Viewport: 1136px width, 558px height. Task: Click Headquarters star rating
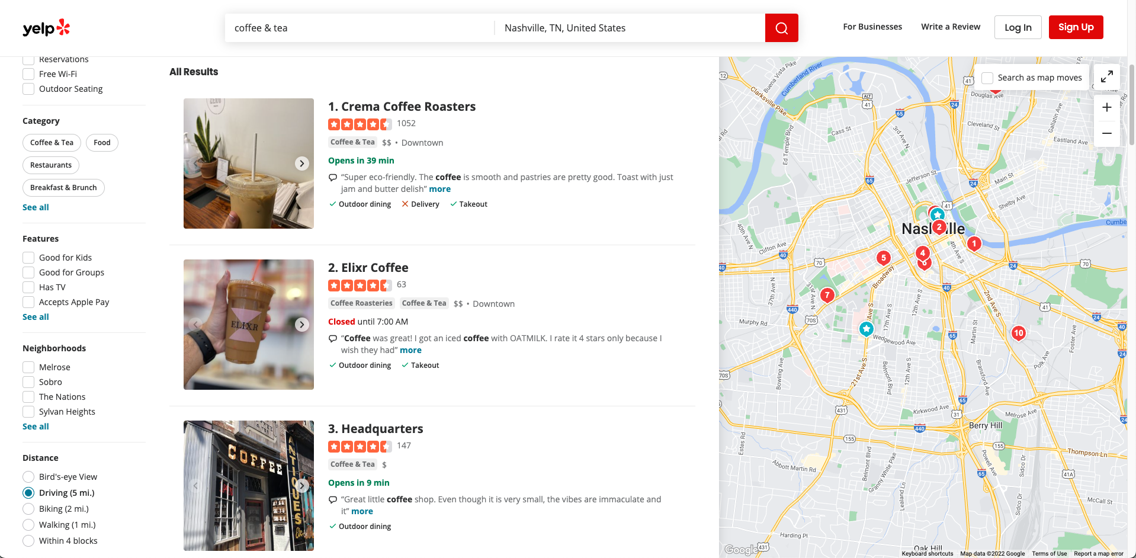click(x=360, y=446)
